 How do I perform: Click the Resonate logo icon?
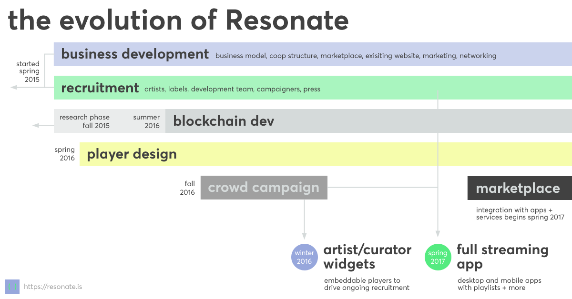point(12,286)
